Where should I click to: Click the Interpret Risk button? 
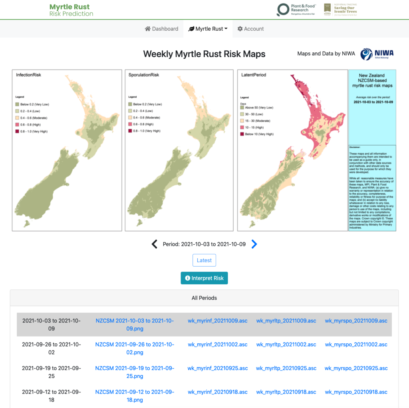click(204, 278)
